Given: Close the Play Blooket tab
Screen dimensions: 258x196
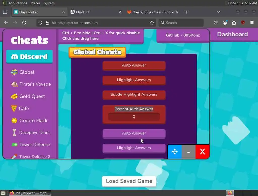Looking at the screenshot, I should coord(63,12).
